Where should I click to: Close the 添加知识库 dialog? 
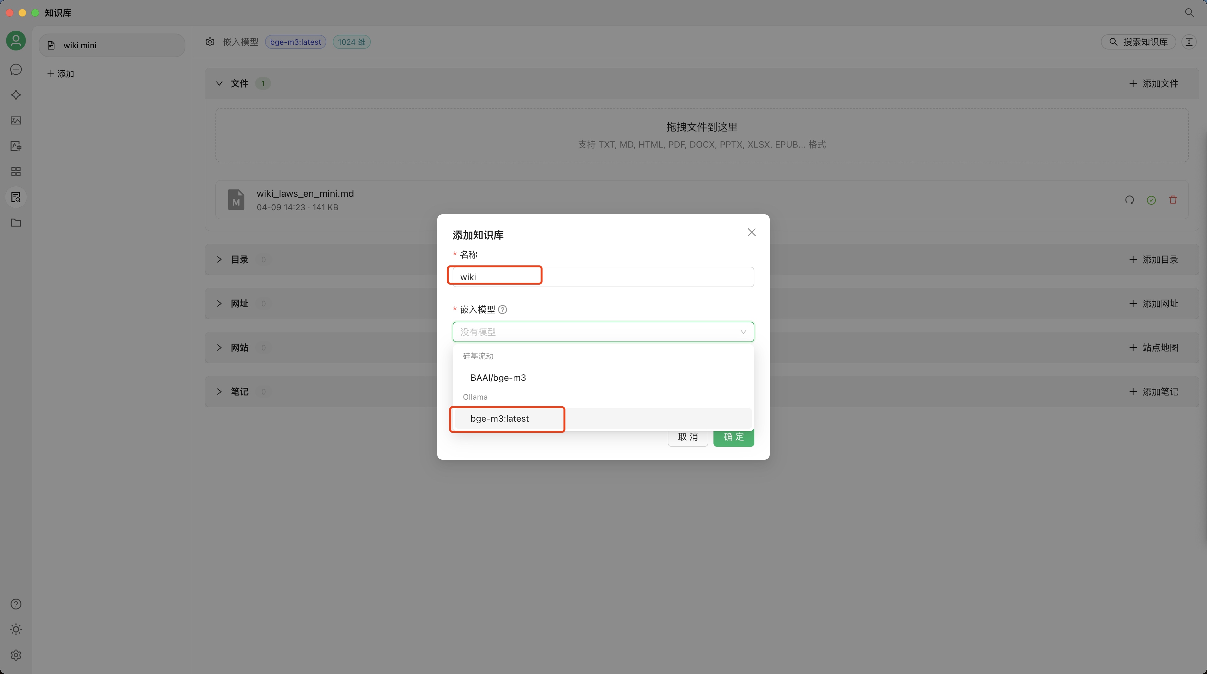click(751, 232)
